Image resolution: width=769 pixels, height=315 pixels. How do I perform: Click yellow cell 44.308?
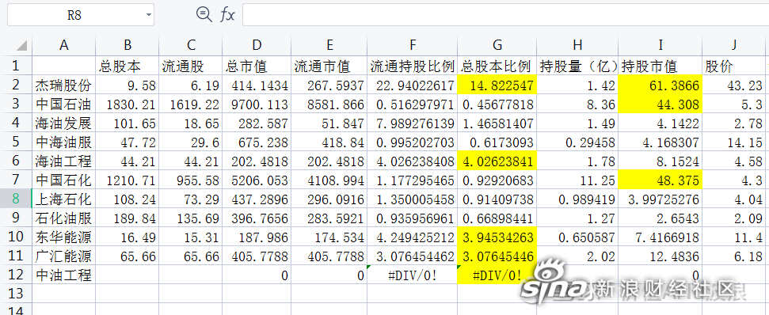coord(661,104)
